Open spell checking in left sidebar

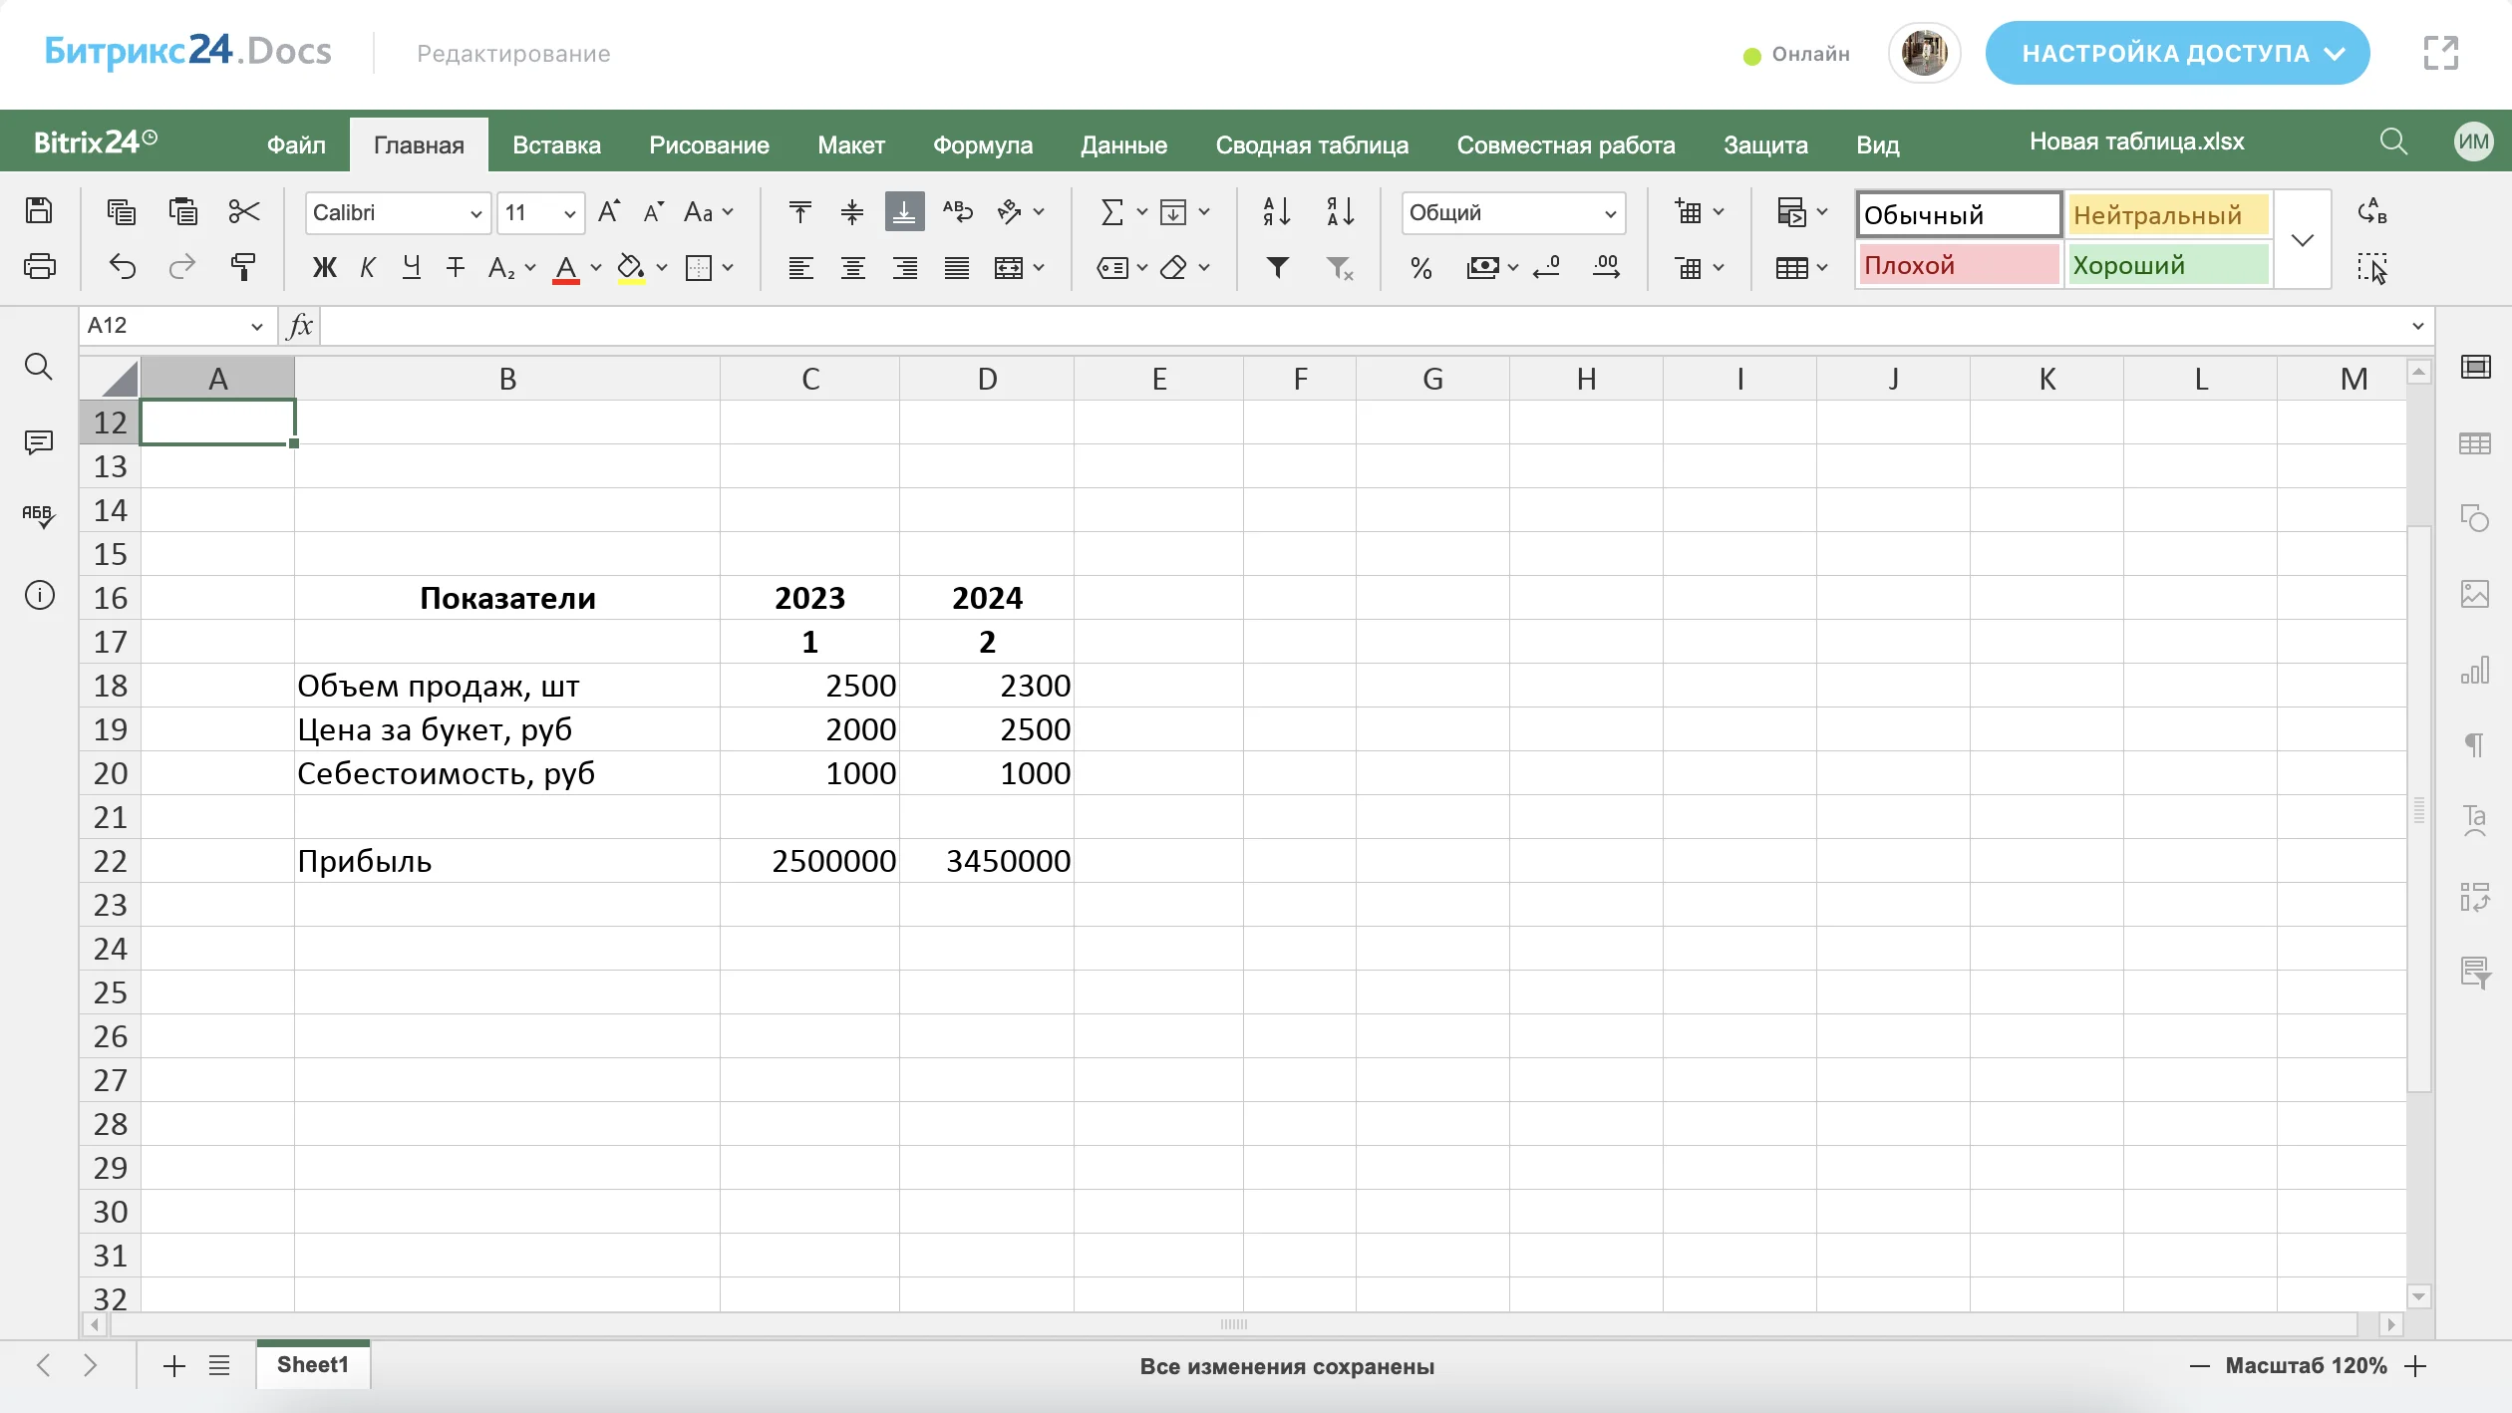coord(39,516)
